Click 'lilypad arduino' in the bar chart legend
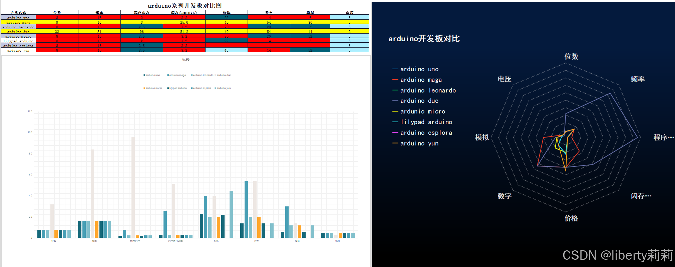Viewport: 675px width, 267px height. click(x=177, y=88)
